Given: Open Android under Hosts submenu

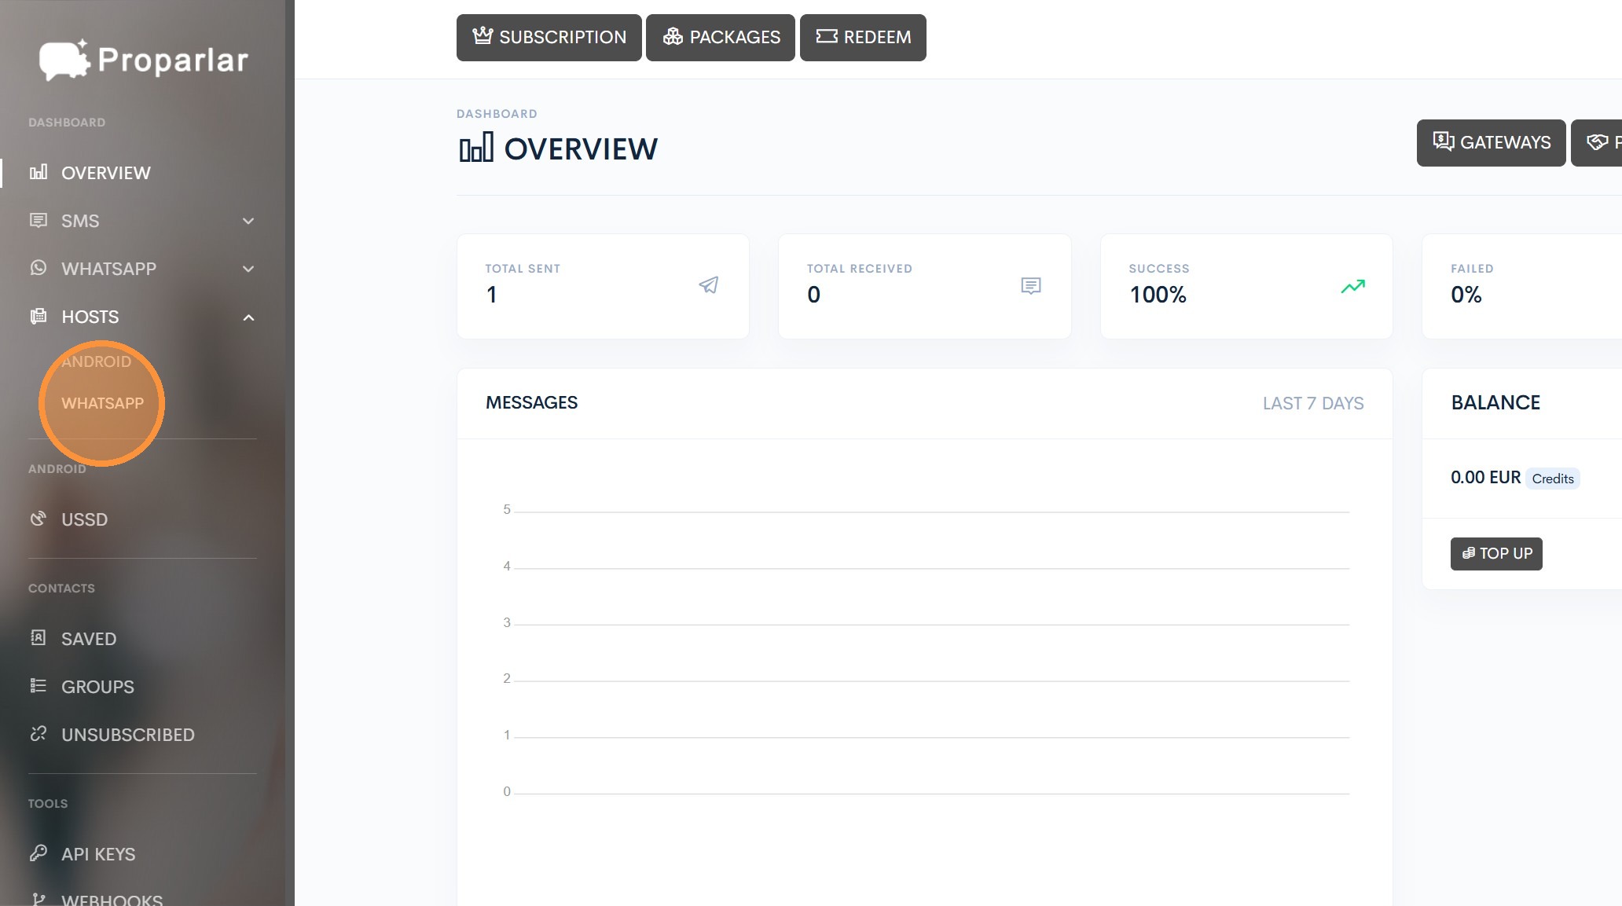Looking at the screenshot, I should (x=96, y=361).
